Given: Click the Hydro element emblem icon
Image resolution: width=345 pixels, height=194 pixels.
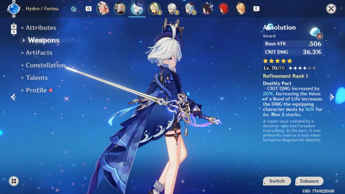Looking at the screenshot, I should 14,9.
